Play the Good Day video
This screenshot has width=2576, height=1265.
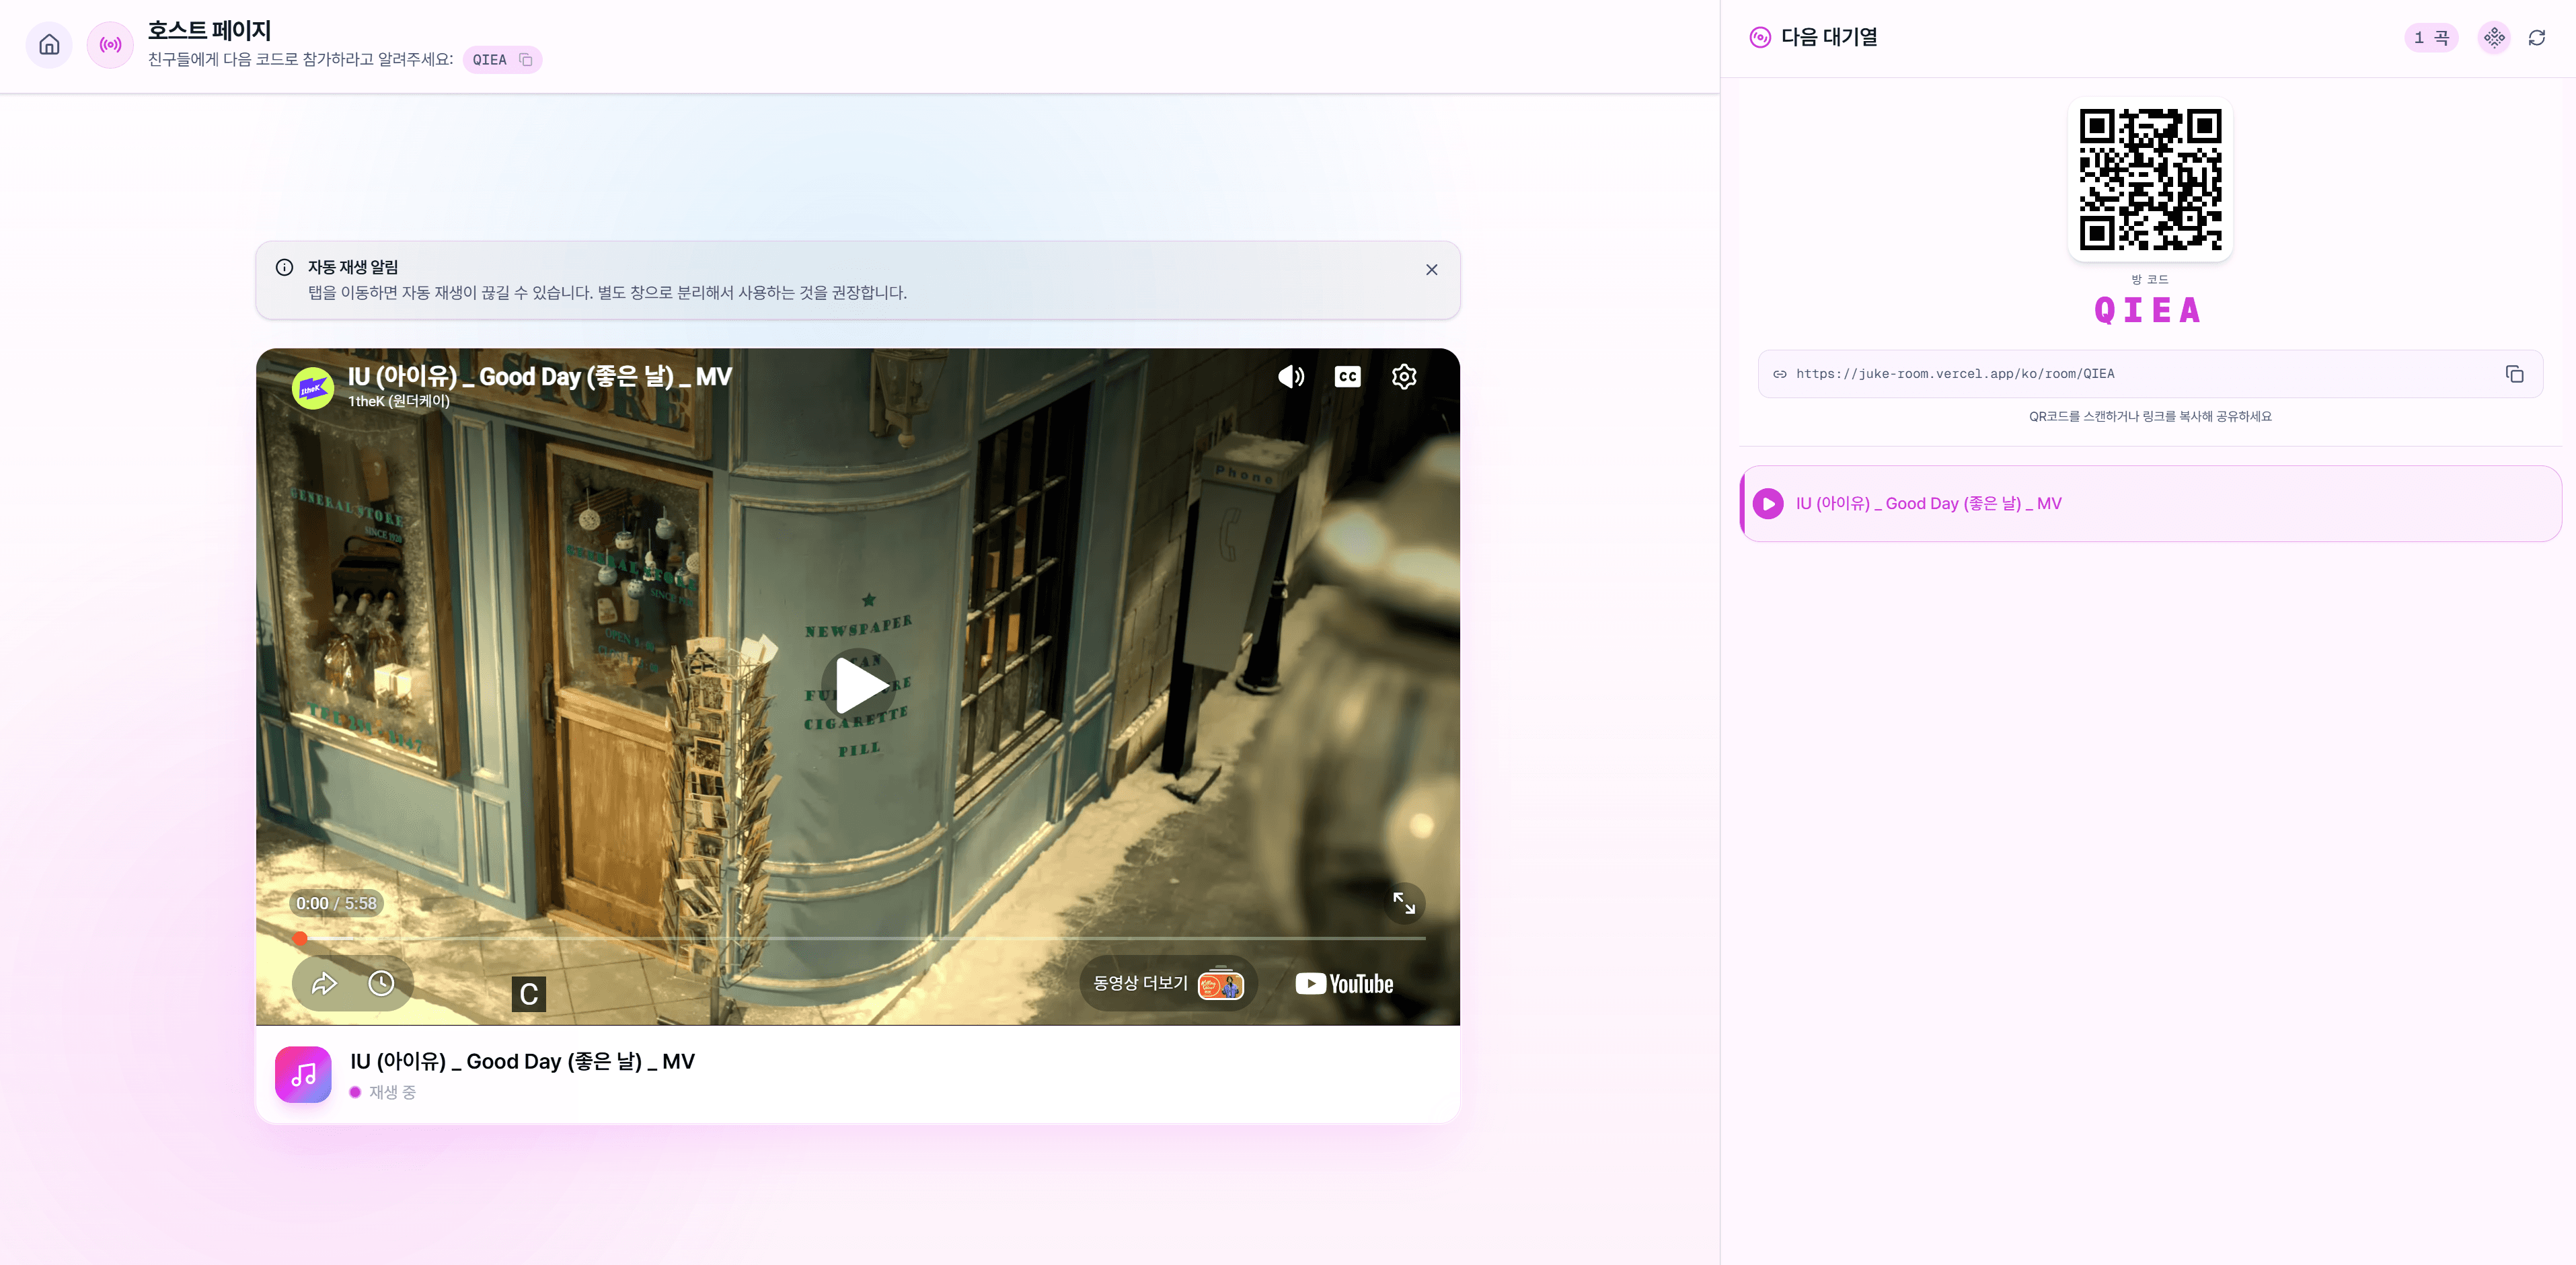(x=858, y=685)
